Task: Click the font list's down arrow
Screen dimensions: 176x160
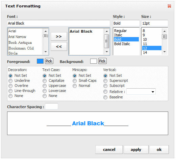Action: (46, 52)
